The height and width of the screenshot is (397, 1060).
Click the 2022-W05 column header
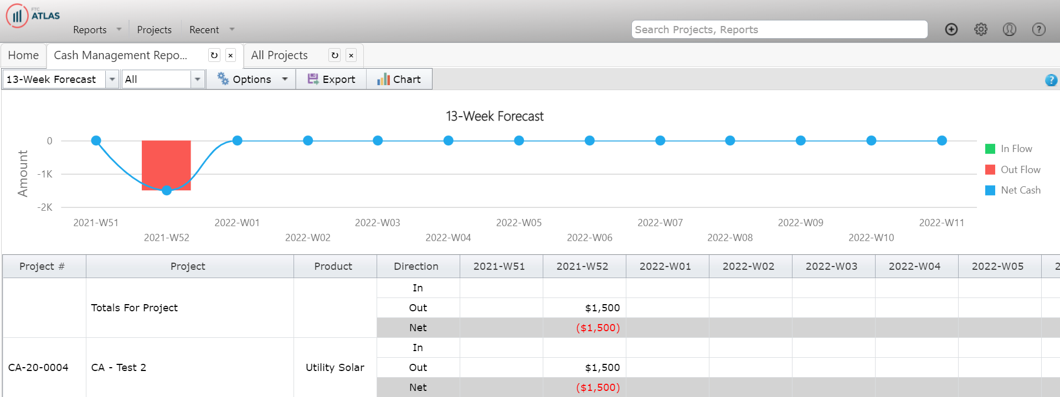[x=1000, y=267]
